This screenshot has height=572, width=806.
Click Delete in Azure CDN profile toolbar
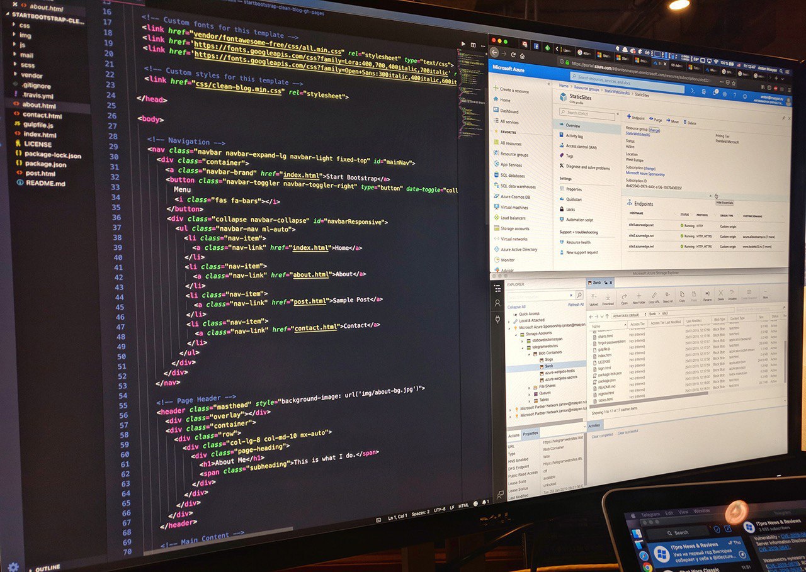[x=689, y=123]
